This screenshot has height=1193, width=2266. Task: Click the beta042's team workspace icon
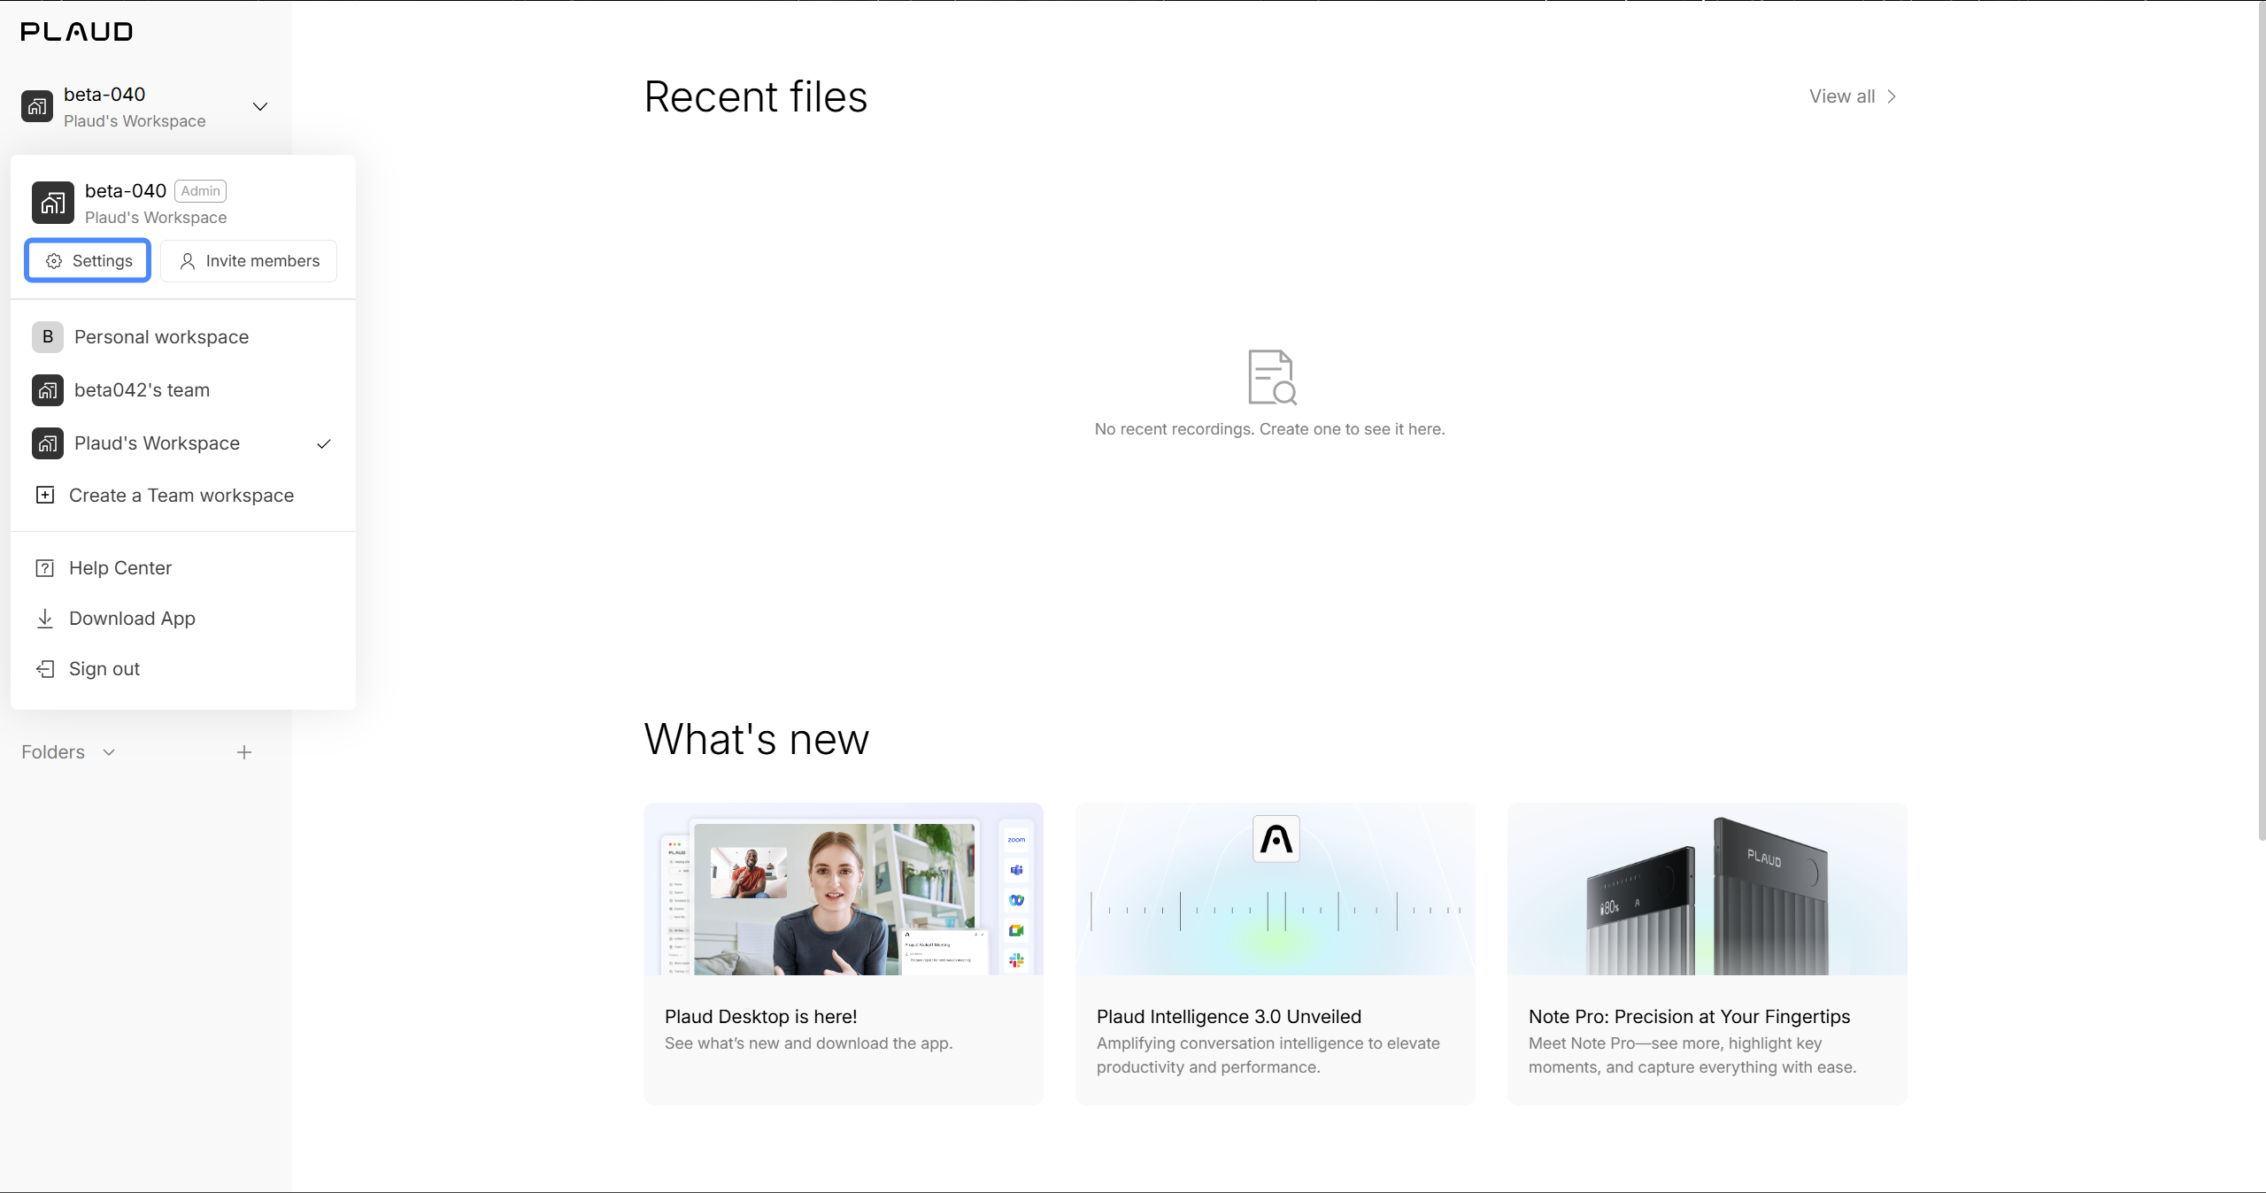pyautogui.click(x=48, y=390)
